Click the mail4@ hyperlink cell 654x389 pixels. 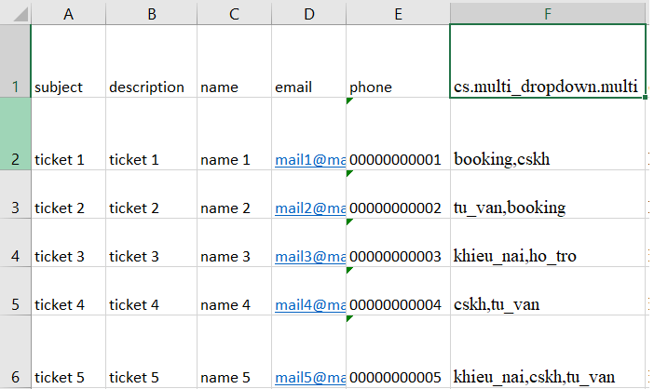[x=309, y=304]
